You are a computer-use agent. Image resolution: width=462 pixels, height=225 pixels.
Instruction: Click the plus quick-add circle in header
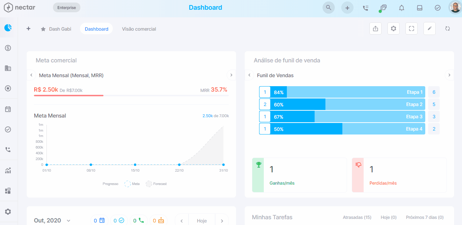tap(347, 8)
